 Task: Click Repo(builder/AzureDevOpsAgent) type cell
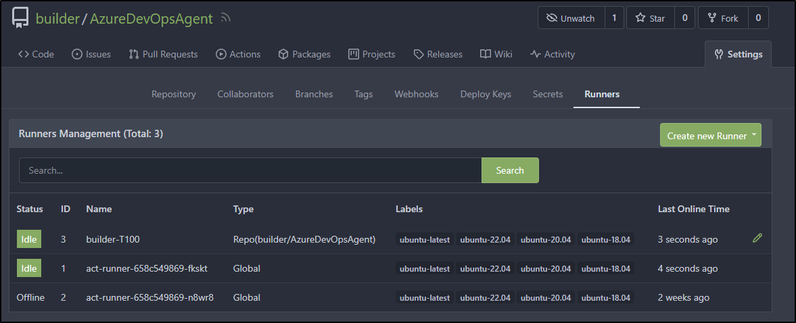click(304, 239)
